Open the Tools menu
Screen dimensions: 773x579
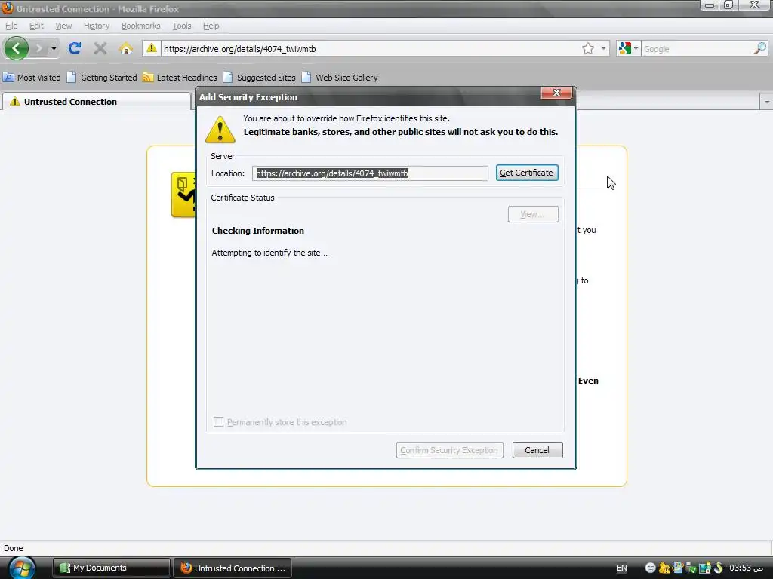pyautogui.click(x=181, y=26)
